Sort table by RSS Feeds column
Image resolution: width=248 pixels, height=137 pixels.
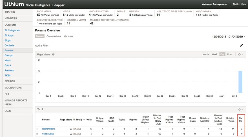click(111, 120)
